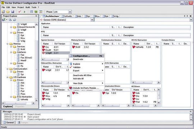Viewport: 194px width, 129px height.
Task: Select the Explorer tab at panel bottom
Action: coord(8,106)
